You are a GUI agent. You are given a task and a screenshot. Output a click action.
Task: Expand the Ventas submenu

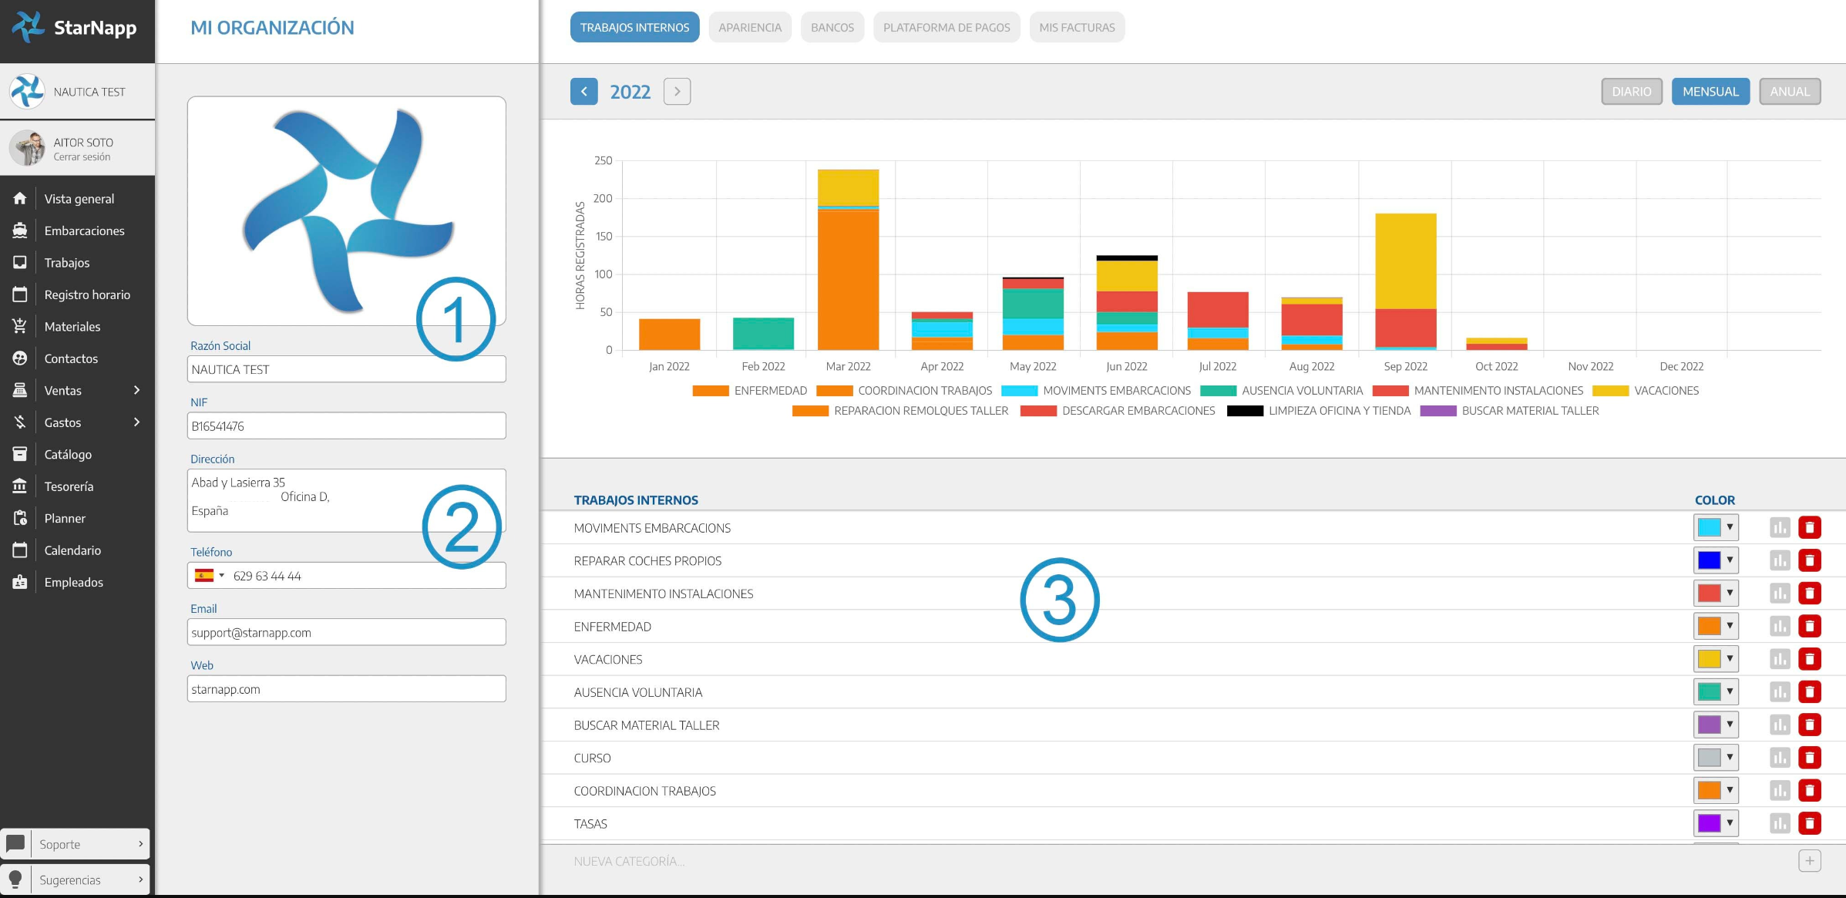click(x=136, y=390)
